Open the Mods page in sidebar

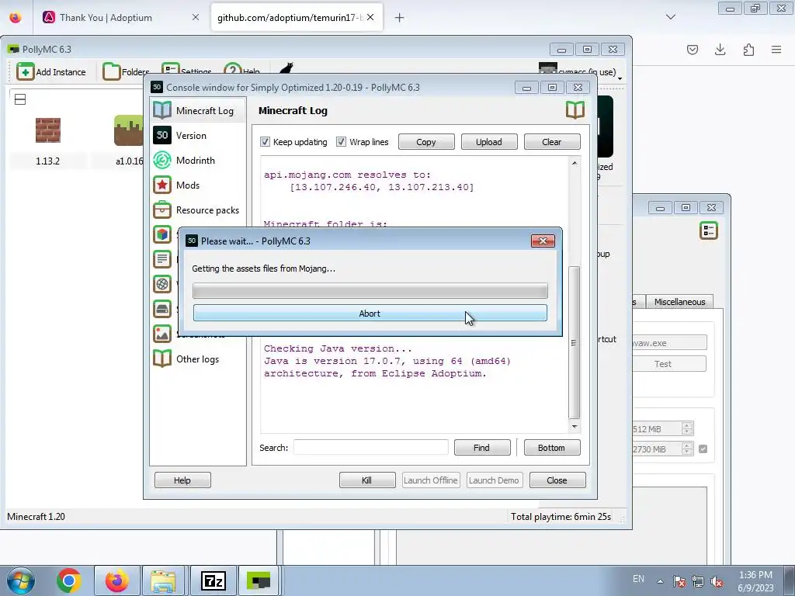click(198, 185)
